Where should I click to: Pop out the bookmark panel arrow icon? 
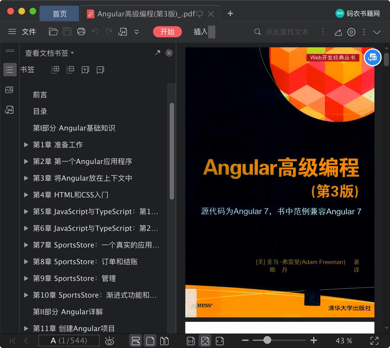158,53
